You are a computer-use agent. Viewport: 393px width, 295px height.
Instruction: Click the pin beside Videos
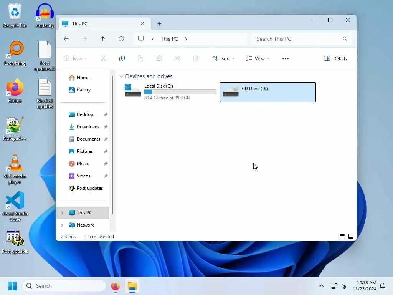[x=106, y=176]
